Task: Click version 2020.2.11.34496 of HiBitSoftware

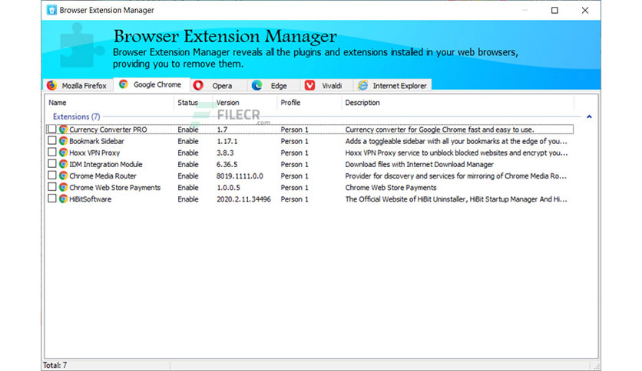Action: 243,199
